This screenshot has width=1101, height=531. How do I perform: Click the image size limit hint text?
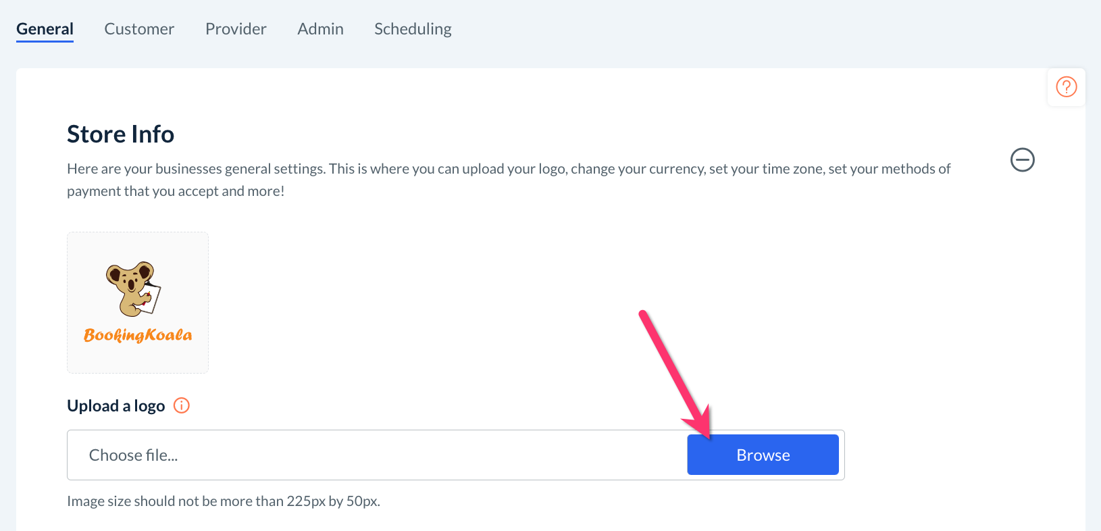pos(224,501)
